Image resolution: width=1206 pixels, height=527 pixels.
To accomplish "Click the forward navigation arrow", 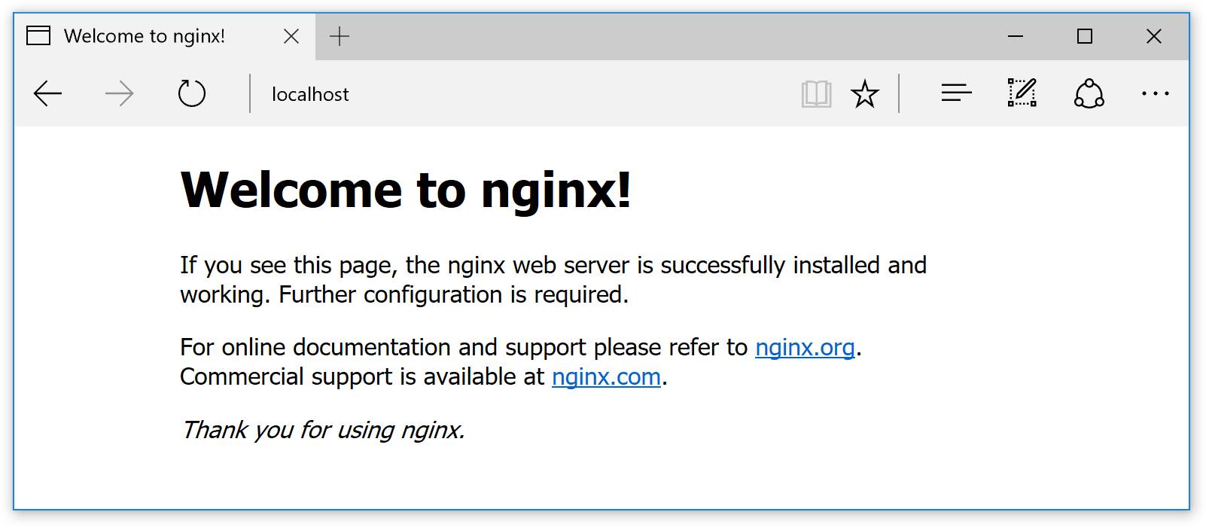I will click(119, 94).
